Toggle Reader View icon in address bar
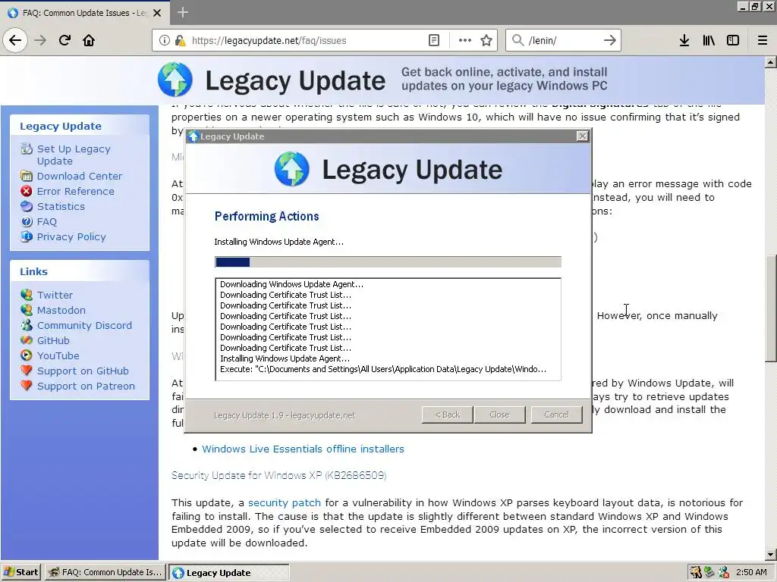 pos(433,41)
